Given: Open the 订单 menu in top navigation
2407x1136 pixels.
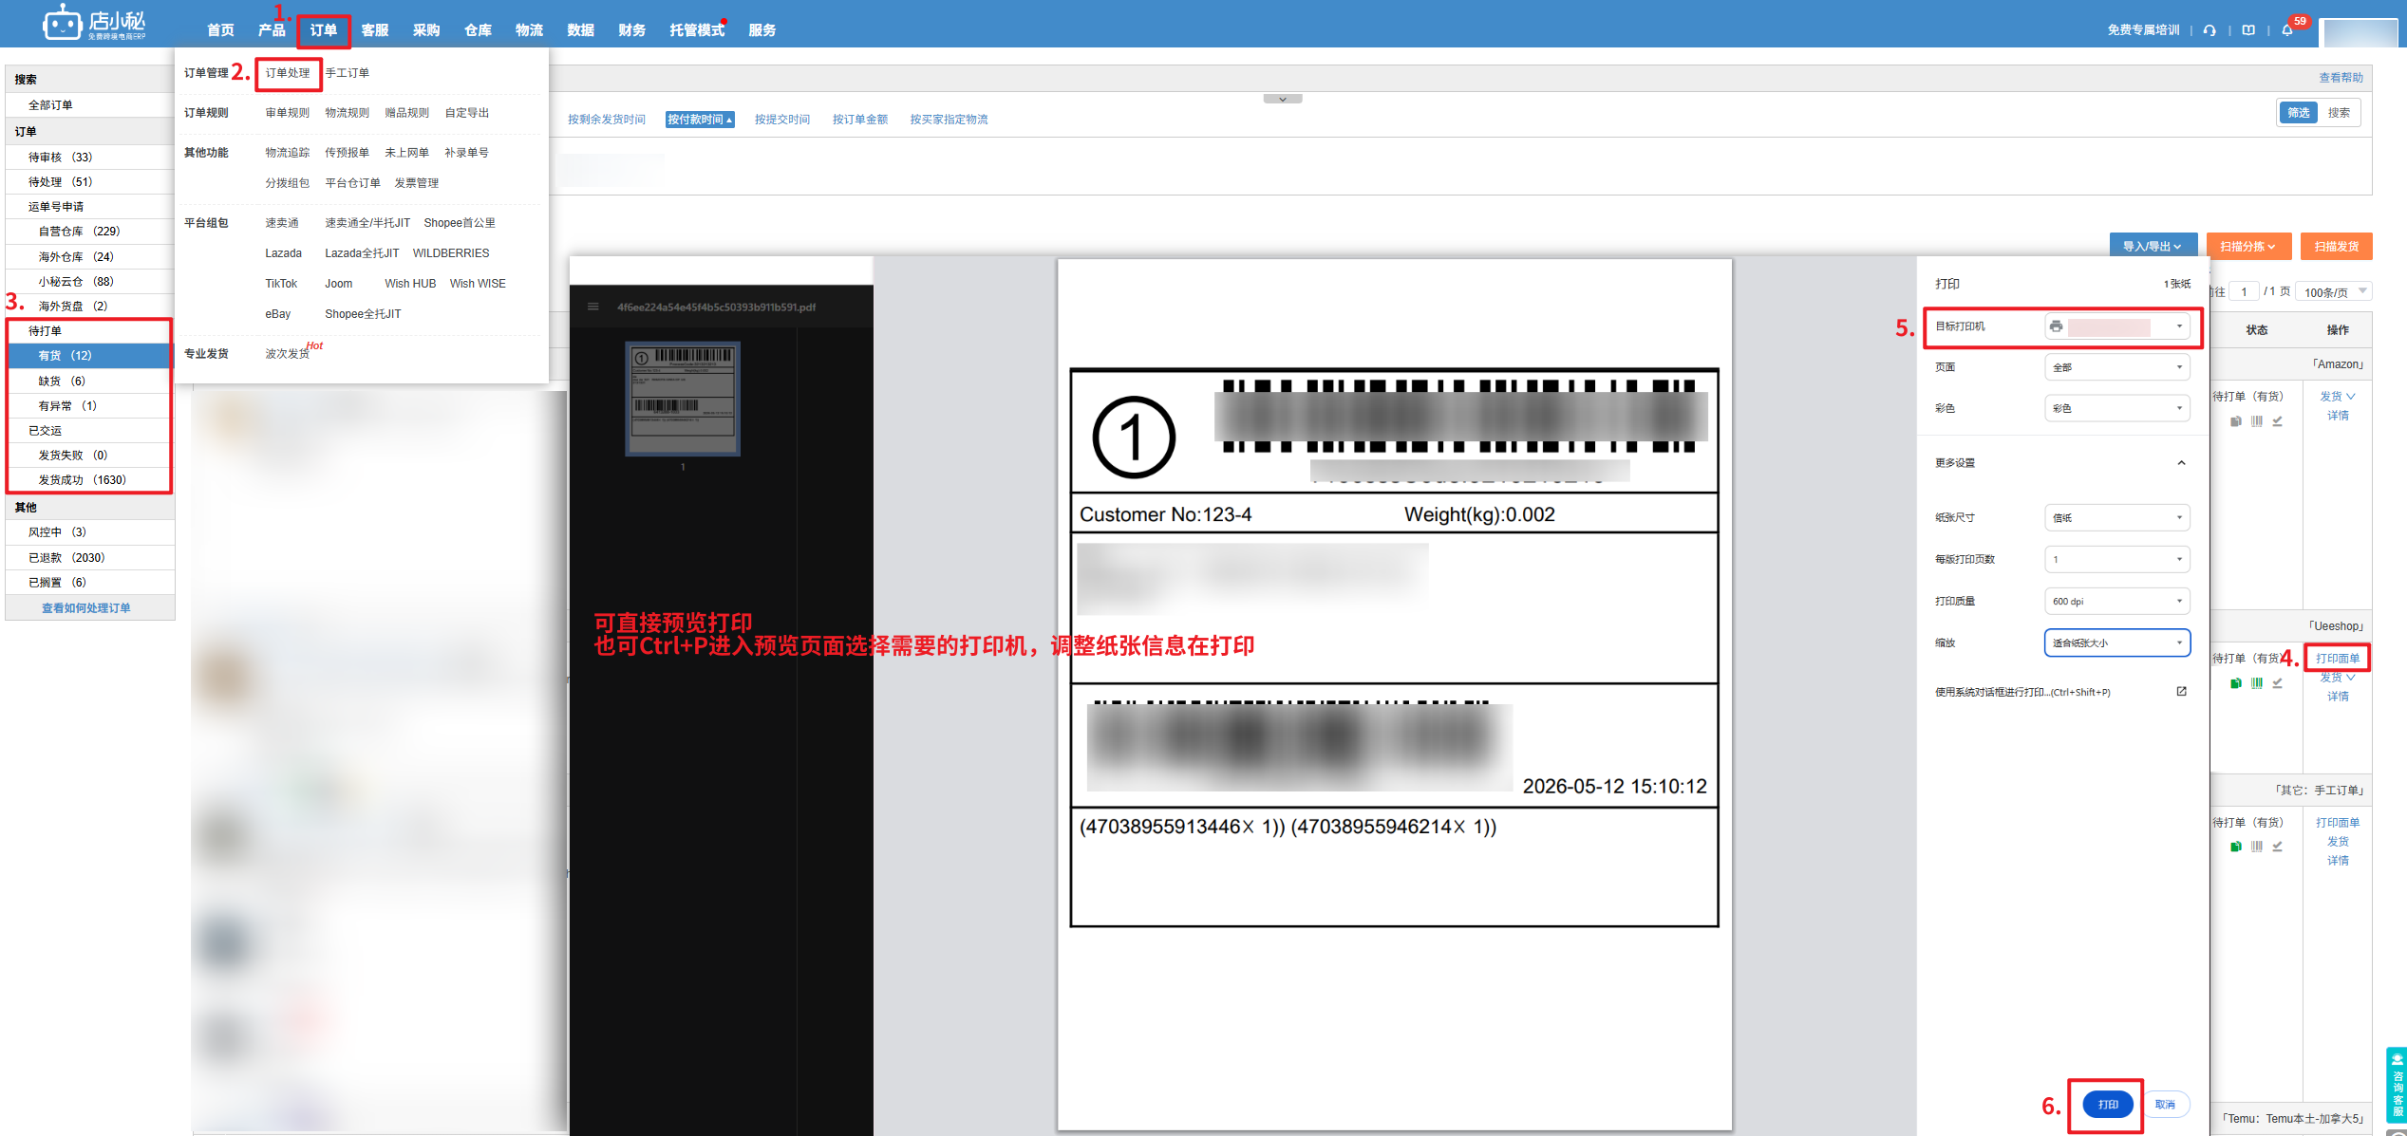Looking at the screenshot, I should click(323, 30).
